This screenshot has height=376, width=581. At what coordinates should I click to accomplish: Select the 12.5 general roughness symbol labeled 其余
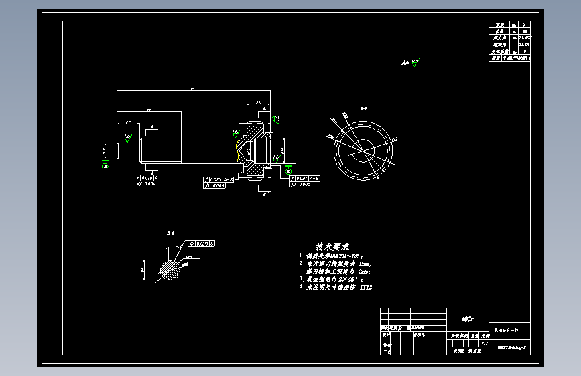pyautogui.click(x=411, y=62)
